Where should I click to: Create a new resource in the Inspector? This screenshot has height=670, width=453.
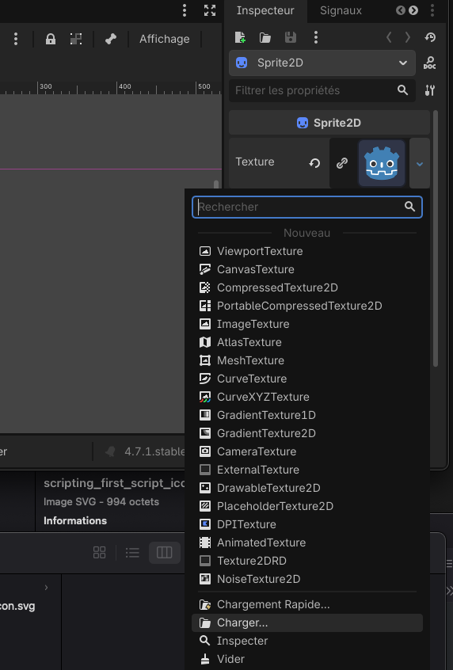click(241, 37)
